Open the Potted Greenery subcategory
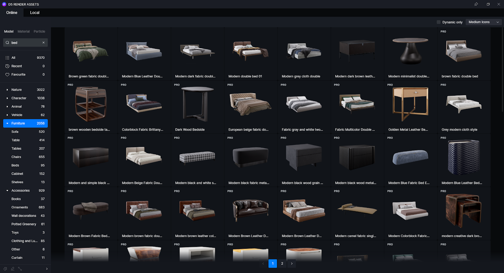The image size is (504, 273). (25, 224)
